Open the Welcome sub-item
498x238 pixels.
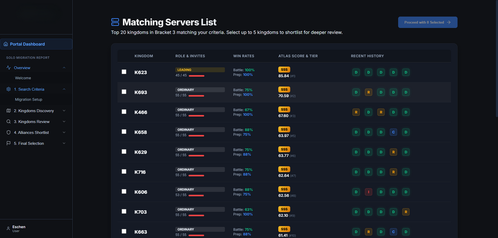coord(23,78)
